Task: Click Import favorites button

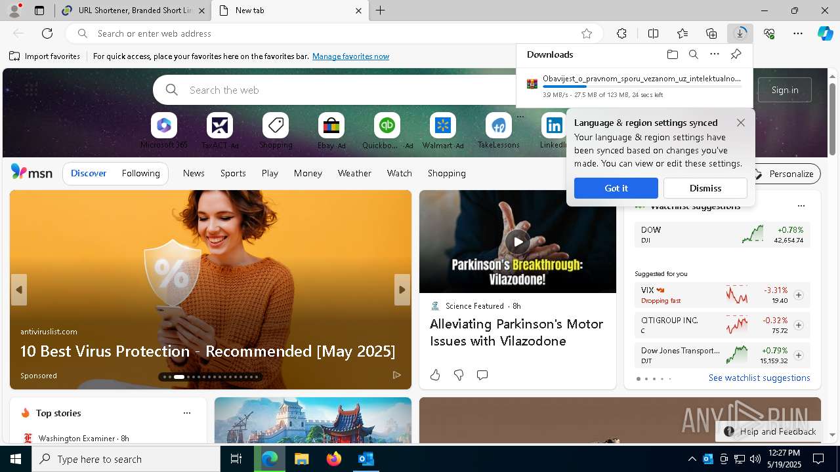Action: [45, 56]
